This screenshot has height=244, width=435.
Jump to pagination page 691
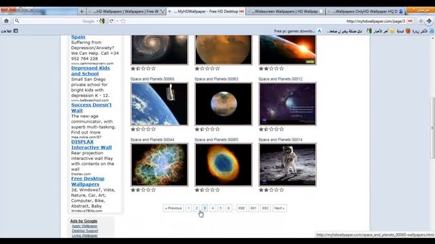pos(254,208)
